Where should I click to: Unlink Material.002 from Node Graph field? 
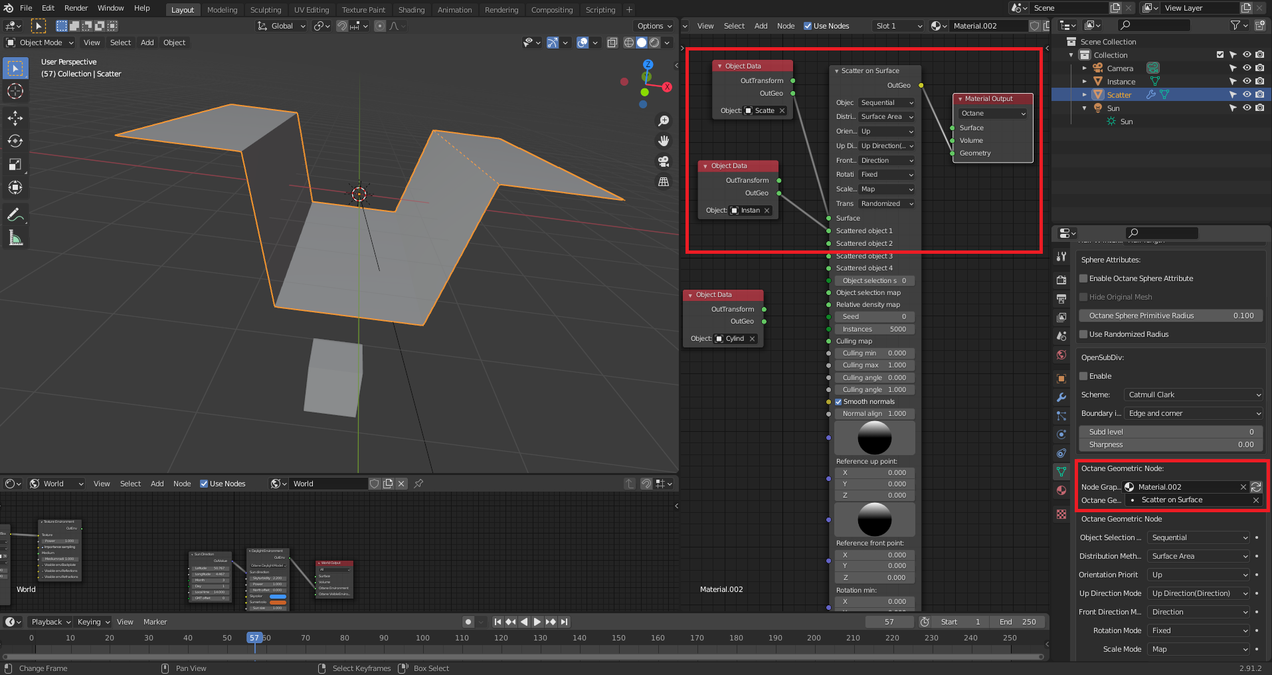1243,487
